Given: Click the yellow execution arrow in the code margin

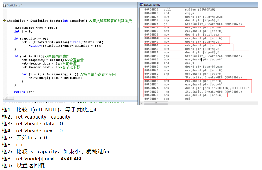Looking at the screenshot, I should (x=4, y=21).
